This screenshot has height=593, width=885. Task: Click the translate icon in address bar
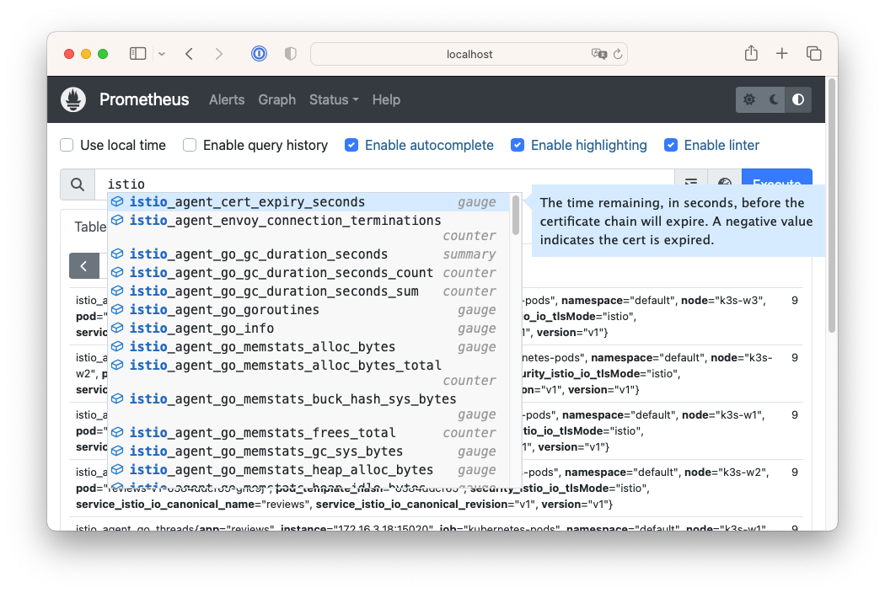(x=598, y=54)
